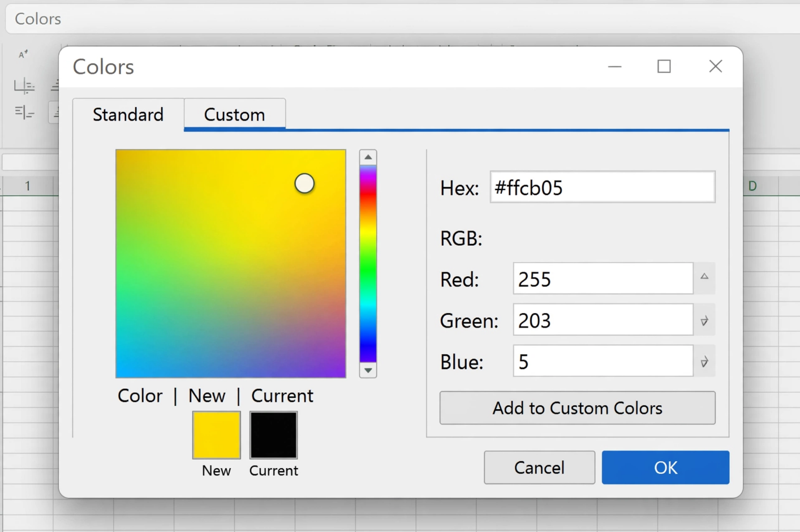This screenshot has height=532, width=800.
Task: Click the Colors search box behind dialog
Action: (x=402, y=19)
